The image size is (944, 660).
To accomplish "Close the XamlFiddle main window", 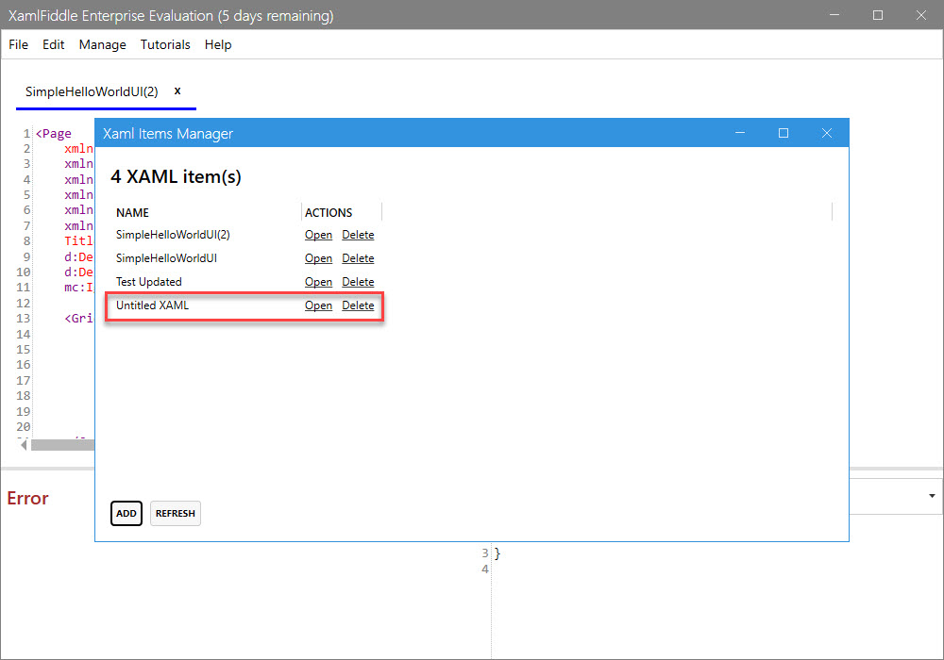I will click(x=921, y=15).
